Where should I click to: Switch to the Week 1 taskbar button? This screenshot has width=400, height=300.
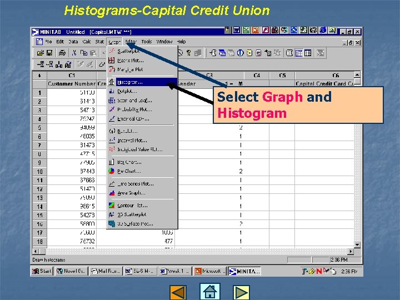[175, 271]
